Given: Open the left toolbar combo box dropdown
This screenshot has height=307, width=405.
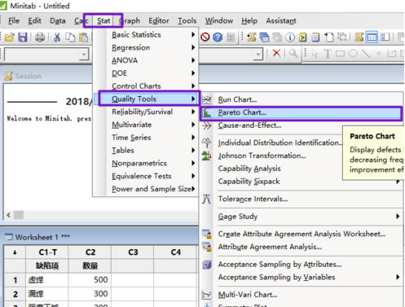Looking at the screenshot, I should pyautogui.click(x=84, y=55).
